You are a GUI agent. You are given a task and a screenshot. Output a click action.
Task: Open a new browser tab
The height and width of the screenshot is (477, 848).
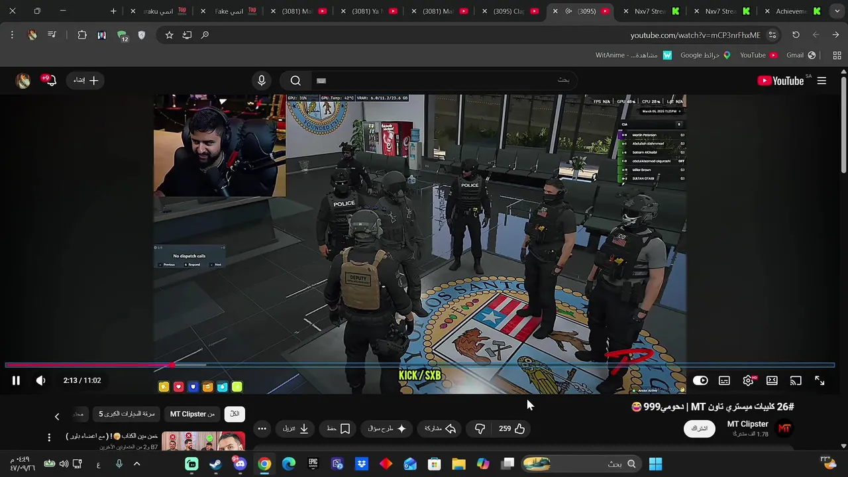[113, 11]
